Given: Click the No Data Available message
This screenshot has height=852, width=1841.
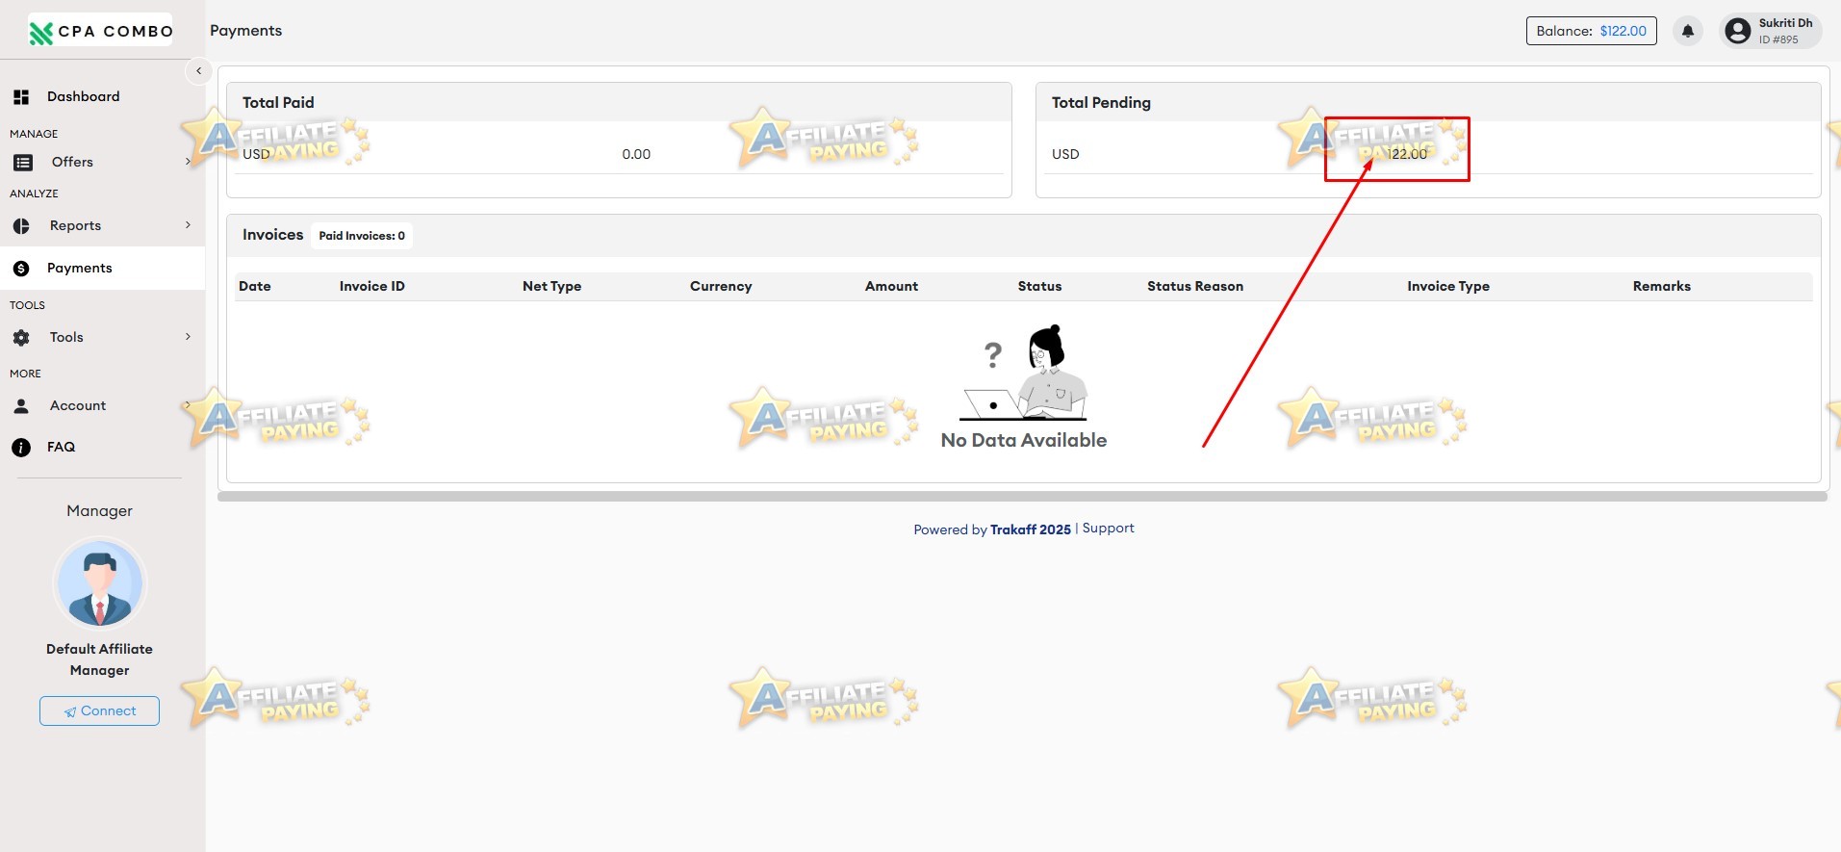Looking at the screenshot, I should pyautogui.click(x=1024, y=440).
